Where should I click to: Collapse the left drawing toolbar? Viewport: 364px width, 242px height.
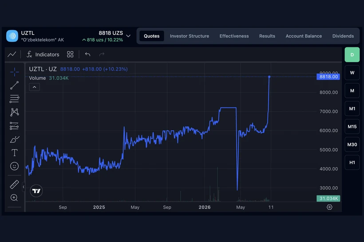[24, 187]
